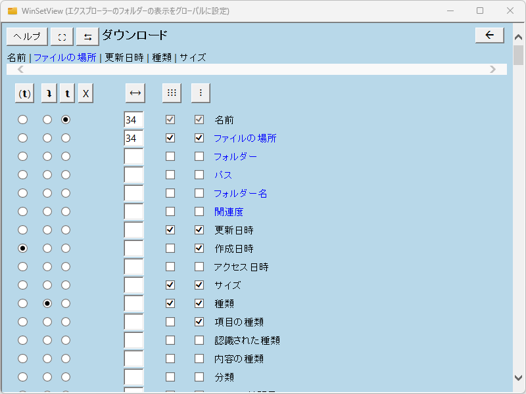Click the width input showing 34 for 名前
Image resolution: width=526 pixels, height=394 pixels.
pos(133,120)
